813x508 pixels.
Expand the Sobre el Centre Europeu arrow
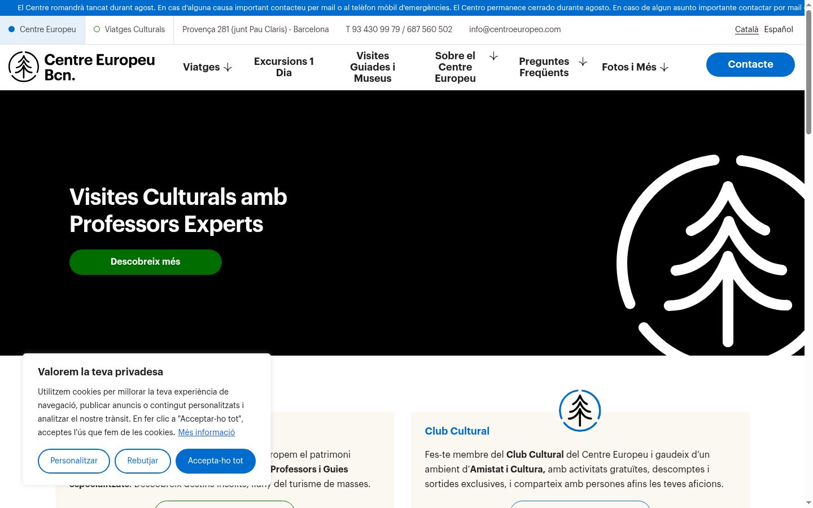(493, 56)
